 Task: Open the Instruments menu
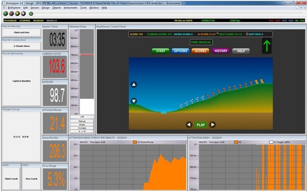click(71, 8)
